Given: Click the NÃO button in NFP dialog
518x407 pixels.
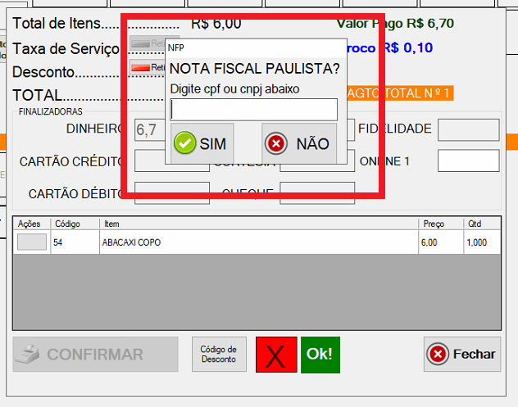Looking at the screenshot, I should click(x=299, y=143).
